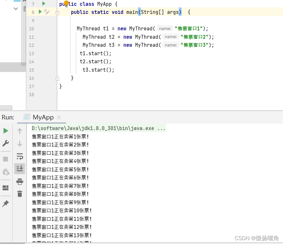The height and width of the screenshot is (244, 283).
Task: Click java.exe command line in console
Action: click(x=98, y=128)
